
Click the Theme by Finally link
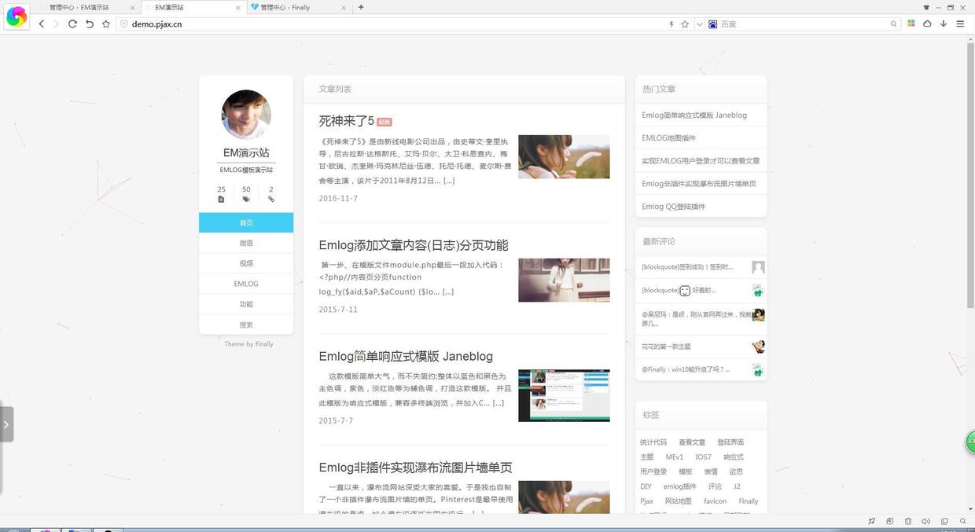click(248, 344)
